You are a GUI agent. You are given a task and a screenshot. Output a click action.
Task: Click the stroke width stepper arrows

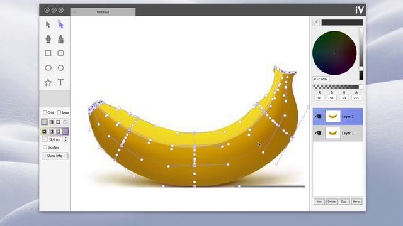pyautogui.click(x=65, y=139)
